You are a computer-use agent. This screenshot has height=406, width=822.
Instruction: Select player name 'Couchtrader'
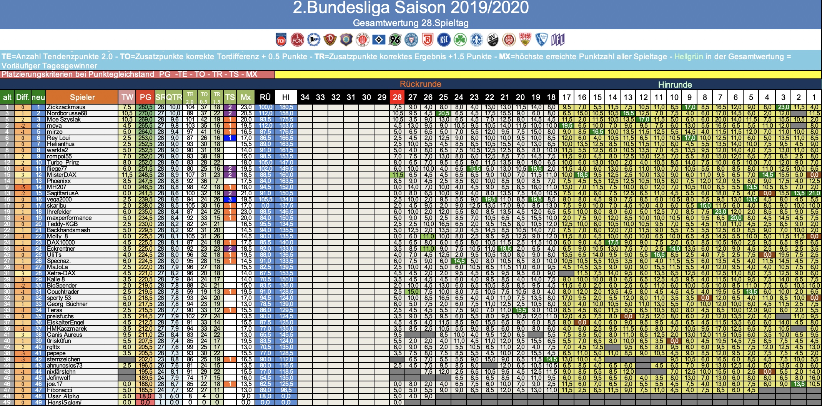point(63,292)
